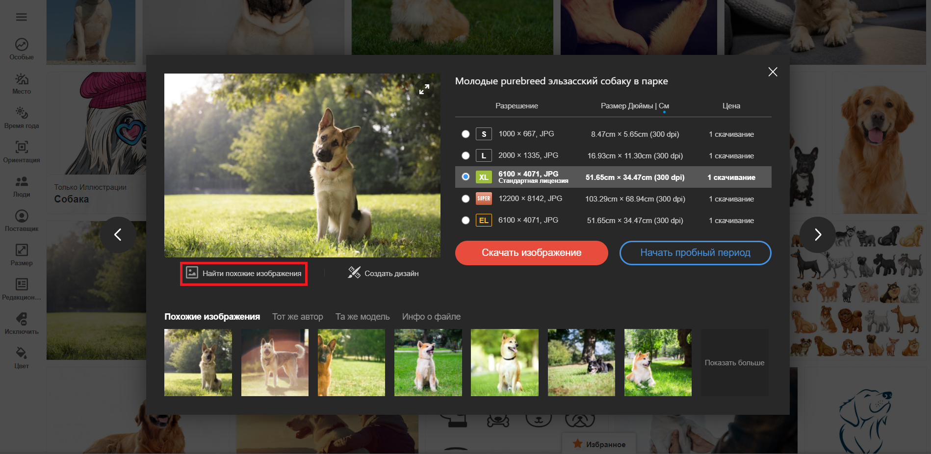Click the Создать дизайн link
The height and width of the screenshot is (454, 931).
click(391, 274)
